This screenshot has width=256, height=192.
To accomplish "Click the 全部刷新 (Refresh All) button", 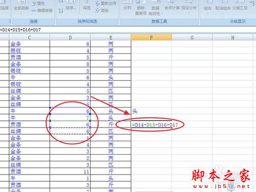I will pyautogui.click(x=22, y=8).
